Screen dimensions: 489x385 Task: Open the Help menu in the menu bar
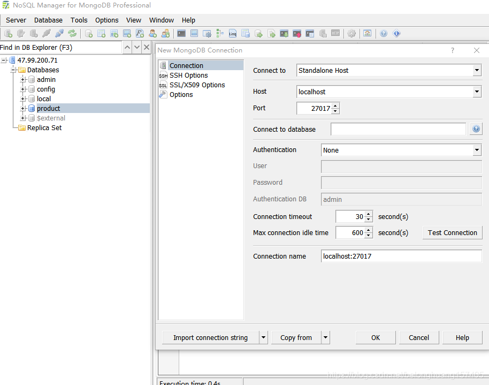[188, 20]
